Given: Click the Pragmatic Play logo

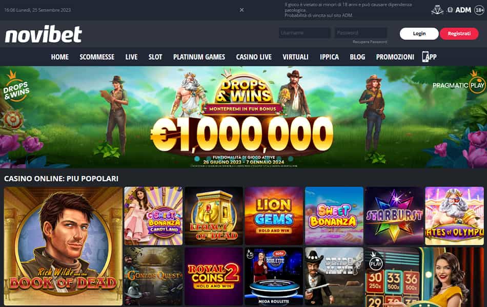Looking at the screenshot, I should (x=459, y=83).
